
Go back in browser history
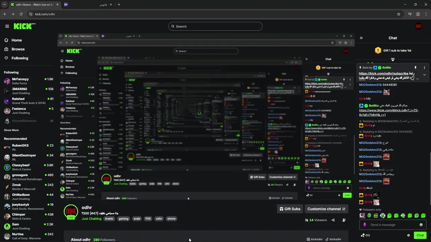click(5, 14)
